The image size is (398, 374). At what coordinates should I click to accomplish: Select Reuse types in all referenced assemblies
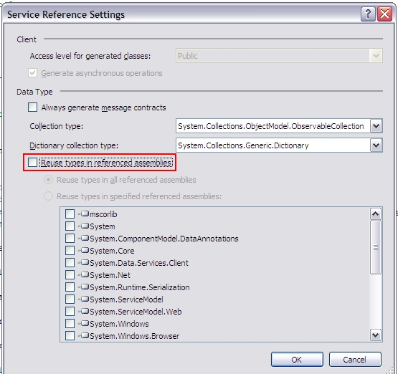click(x=48, y=180)
